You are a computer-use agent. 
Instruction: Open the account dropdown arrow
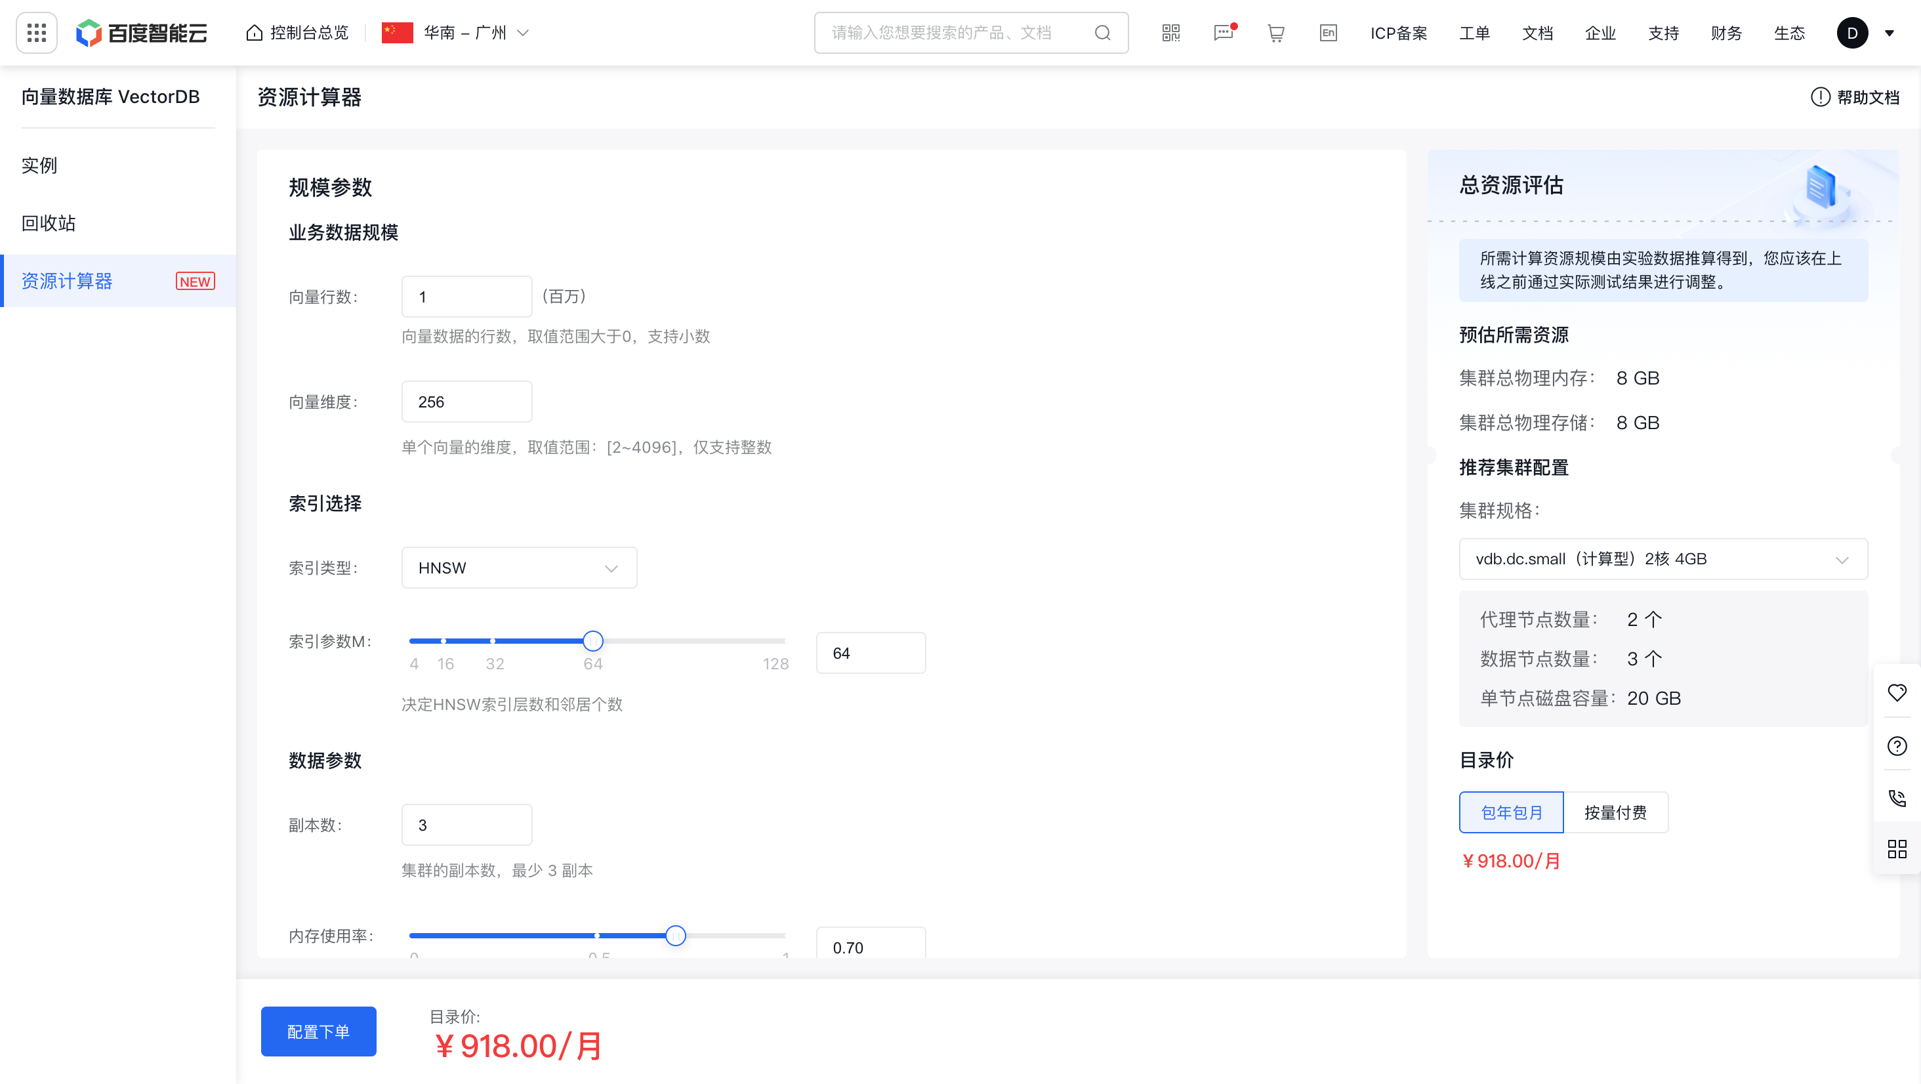tap(1890, 33)
